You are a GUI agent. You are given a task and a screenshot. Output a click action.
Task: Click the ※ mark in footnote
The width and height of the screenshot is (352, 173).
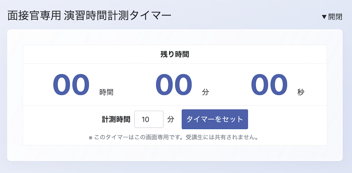pyautogui.click(x=91, y=137)
